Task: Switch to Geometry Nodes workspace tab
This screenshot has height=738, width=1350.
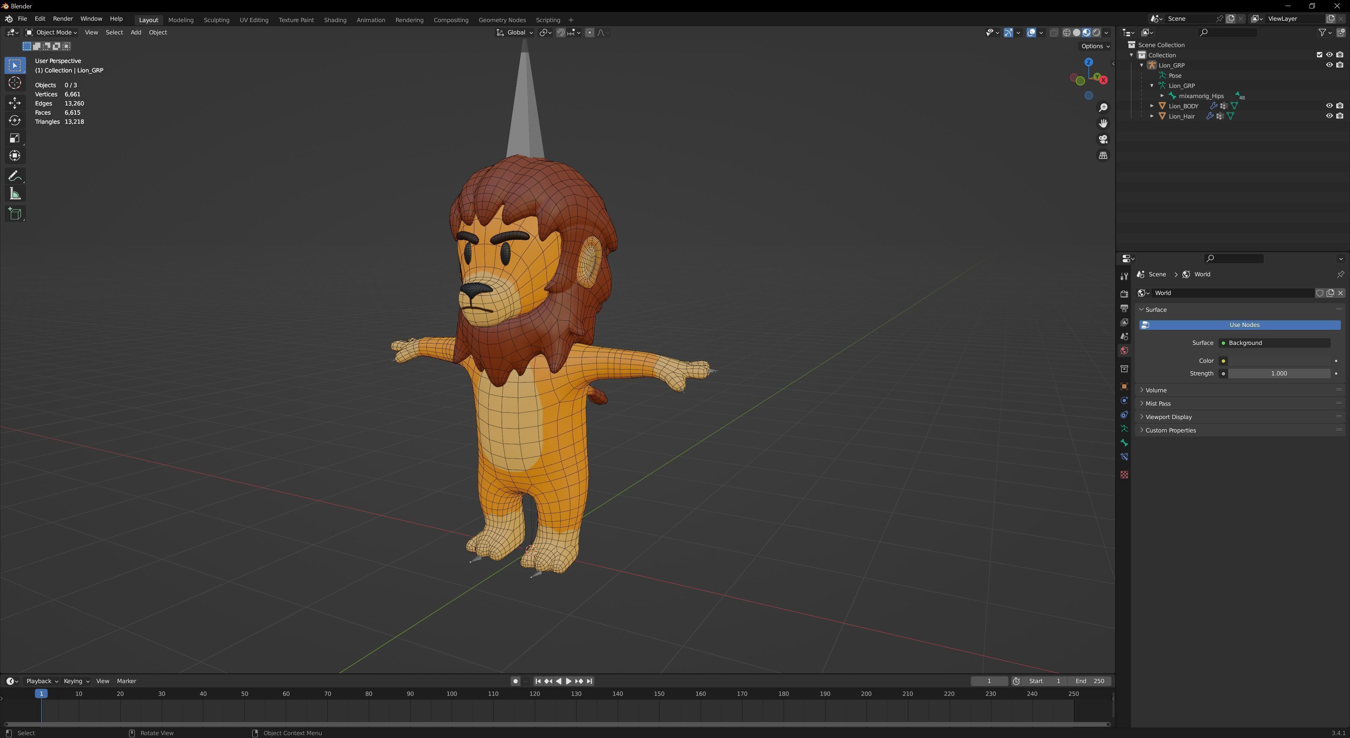Action: click(x=502, y=20)
